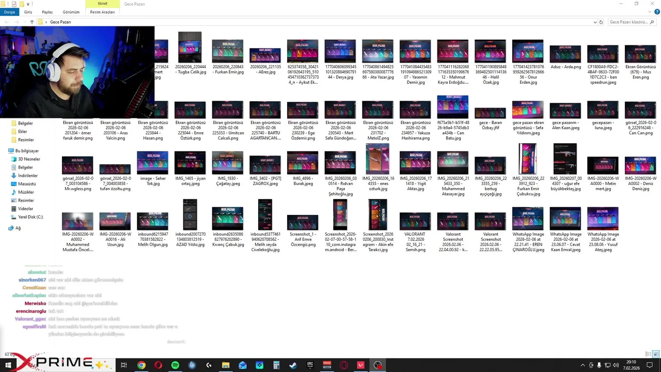Select WhatsApp Image EREN ÇINAROĞLU.jpeg

(528, 230)
